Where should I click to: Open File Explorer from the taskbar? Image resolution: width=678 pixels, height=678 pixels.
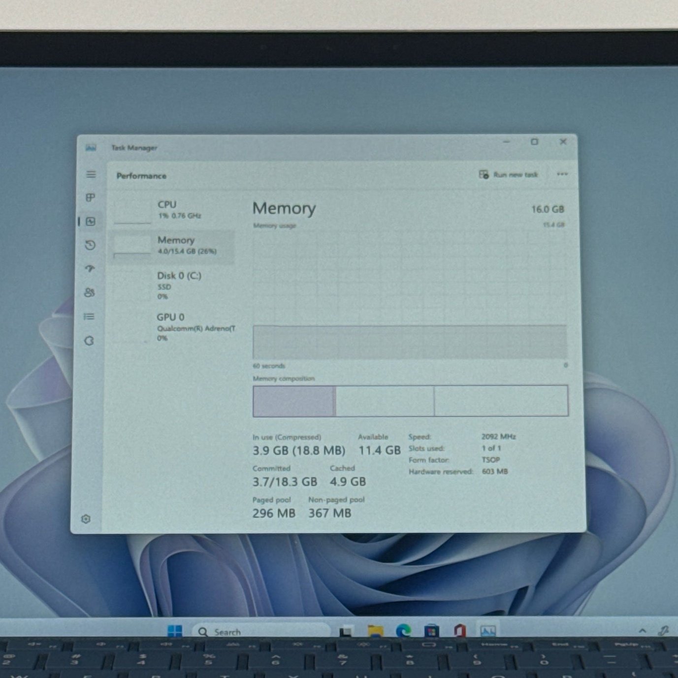click(x=375, y=631)
